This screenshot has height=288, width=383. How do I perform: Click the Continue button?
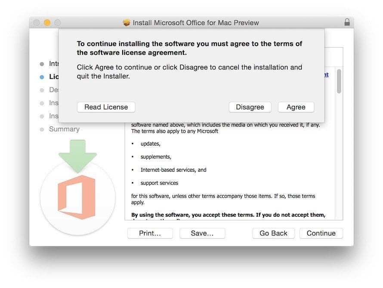click(x=321, y=233)
